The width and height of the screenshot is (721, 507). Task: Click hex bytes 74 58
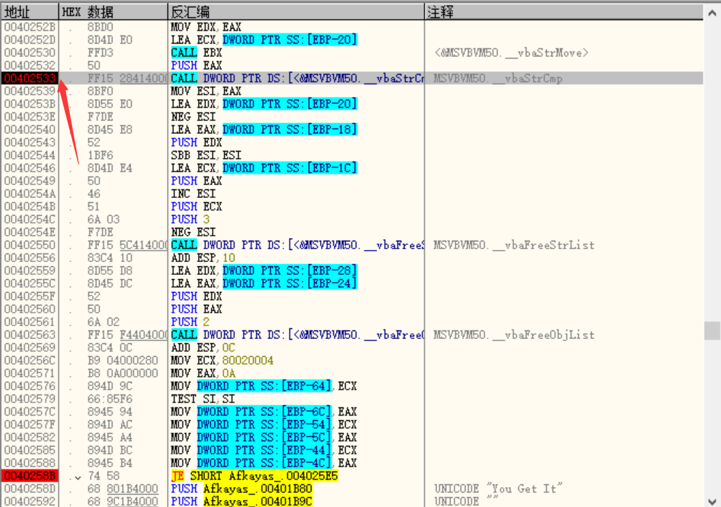click(103, 476)
